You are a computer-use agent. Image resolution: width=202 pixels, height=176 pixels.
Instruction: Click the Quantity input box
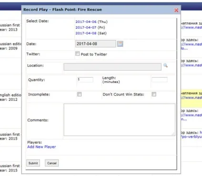85,80
